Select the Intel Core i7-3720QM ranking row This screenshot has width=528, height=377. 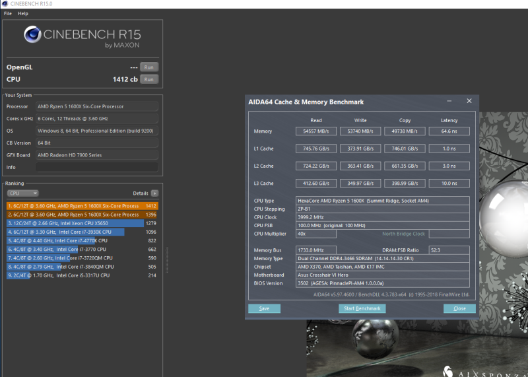tap(82, 258)
